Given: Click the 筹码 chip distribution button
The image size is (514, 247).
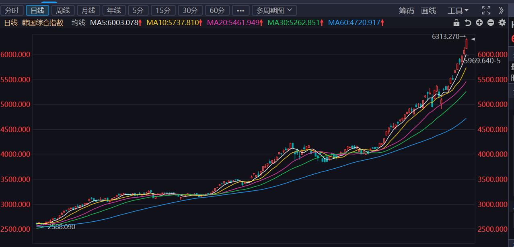Looking at the screenshot, I should tap(406, 10).
